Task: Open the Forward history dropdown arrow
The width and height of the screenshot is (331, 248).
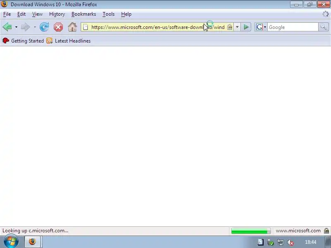Action: [35, 27]
